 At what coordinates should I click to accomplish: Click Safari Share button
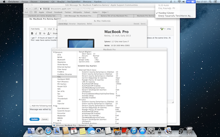pos(36,9)
